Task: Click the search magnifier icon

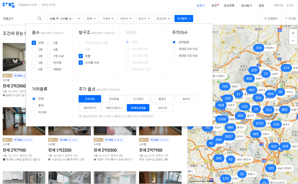Action: (39, 19)
